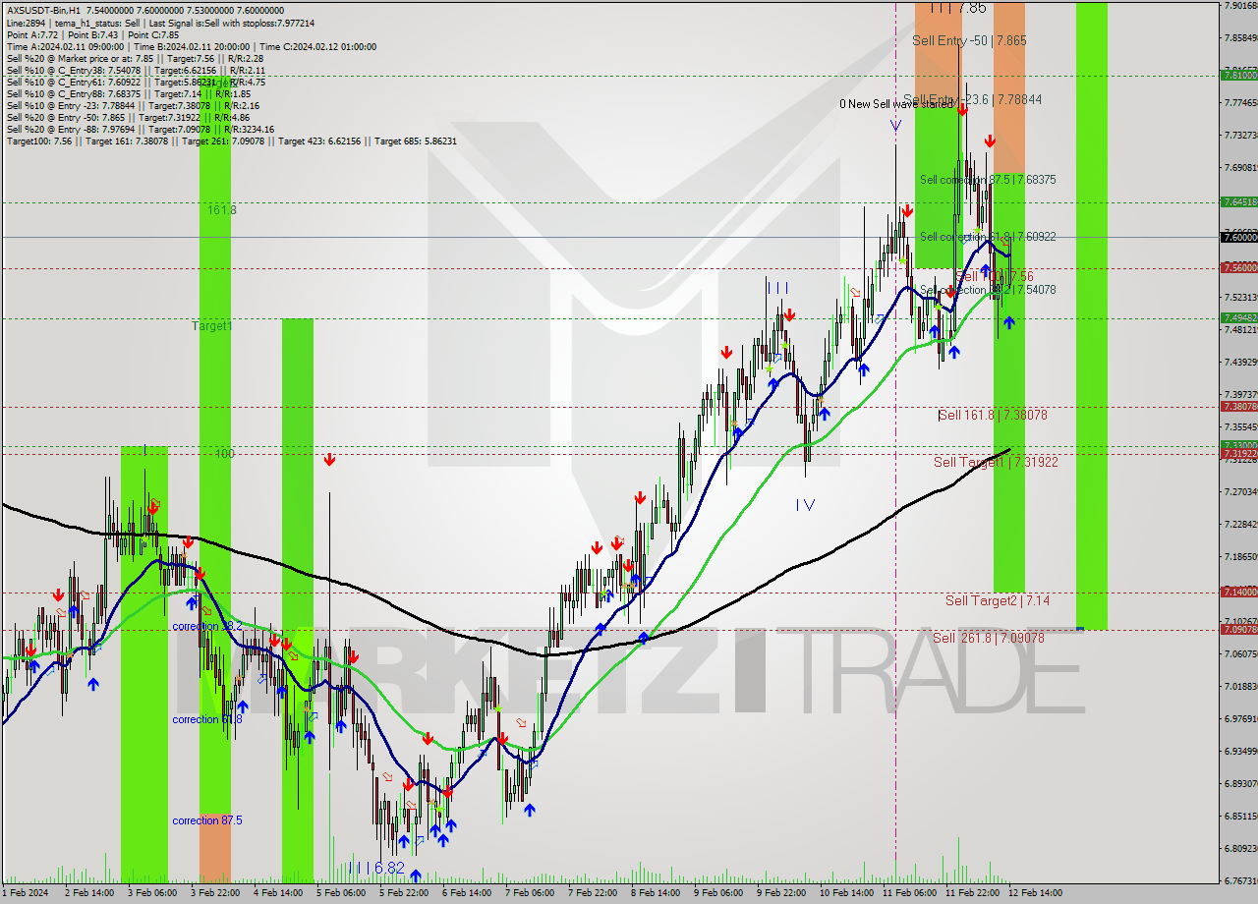Screen dimensions: 1258x904
Task: Click the 'Target1' label on the left
Action: (212, 325)
